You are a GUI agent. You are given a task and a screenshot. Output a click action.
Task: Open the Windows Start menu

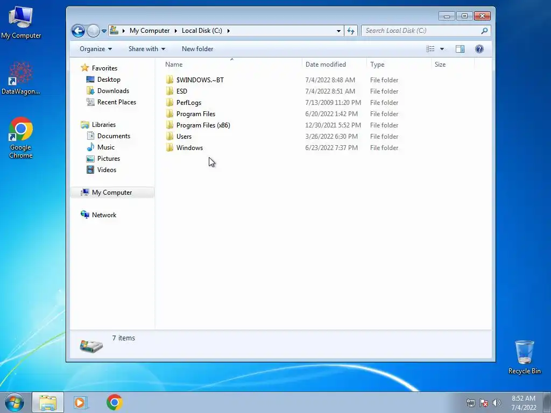point(15,402)
